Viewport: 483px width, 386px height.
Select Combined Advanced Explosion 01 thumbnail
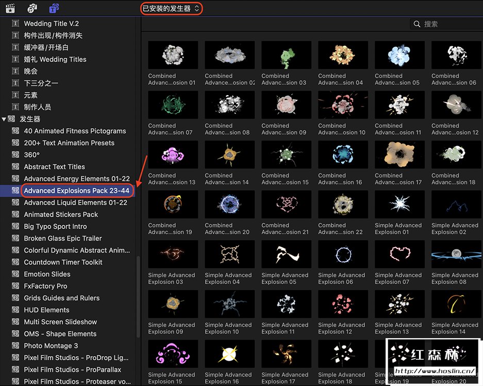[173, 55]
